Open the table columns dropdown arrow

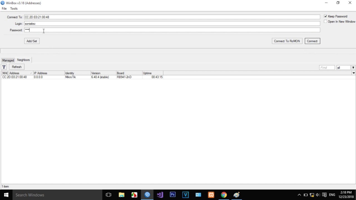(353, 73)
